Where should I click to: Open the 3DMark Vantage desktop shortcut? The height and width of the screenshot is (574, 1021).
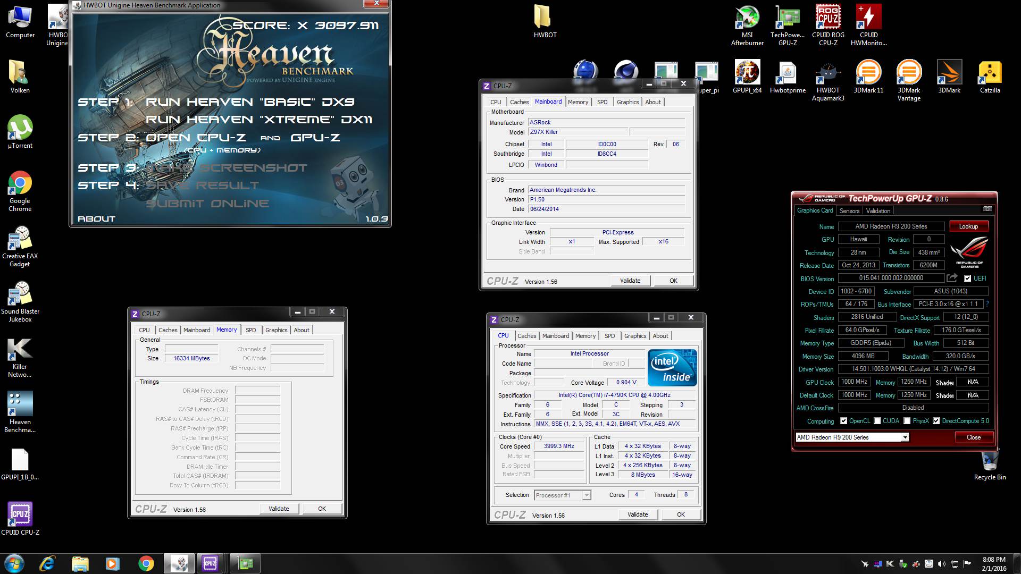click(x=909, y=80)
